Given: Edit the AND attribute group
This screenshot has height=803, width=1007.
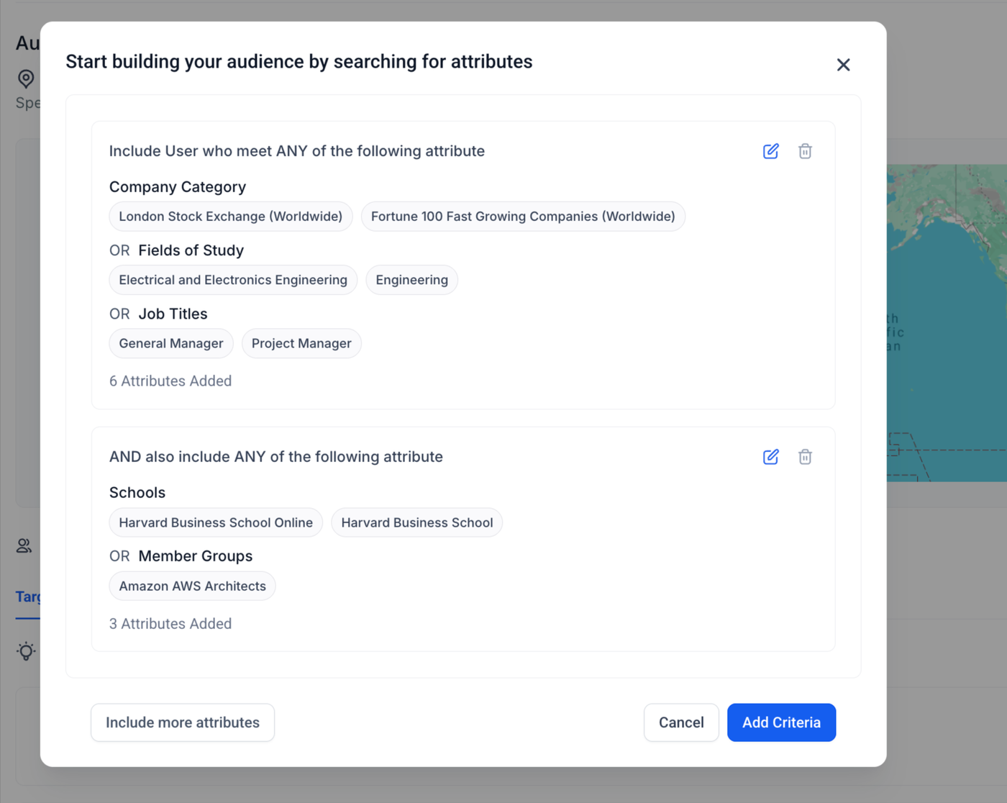Looking at the screenshot, I should (x=770, y=457).
